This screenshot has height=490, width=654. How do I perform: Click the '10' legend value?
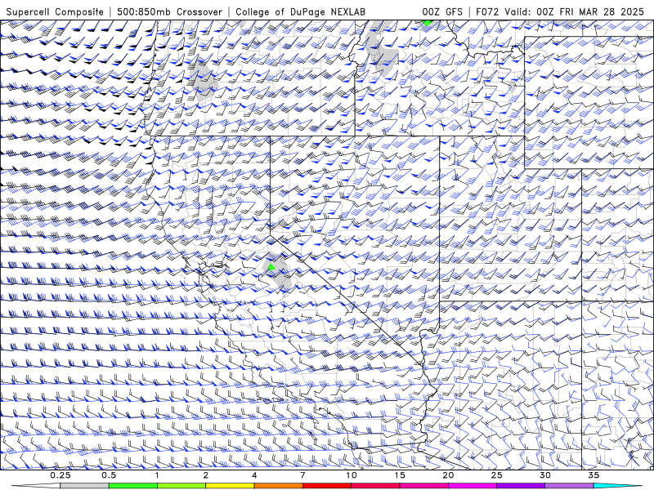point(352,475)
